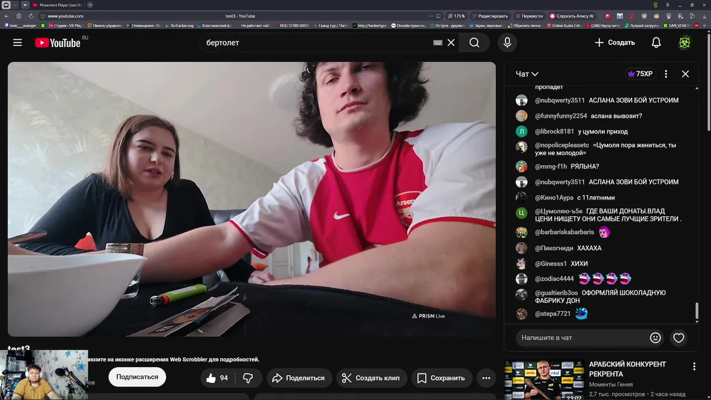Open the page actions ellipsis in address bar
This screenshot has width=711, height=400.
pos(430,16)
